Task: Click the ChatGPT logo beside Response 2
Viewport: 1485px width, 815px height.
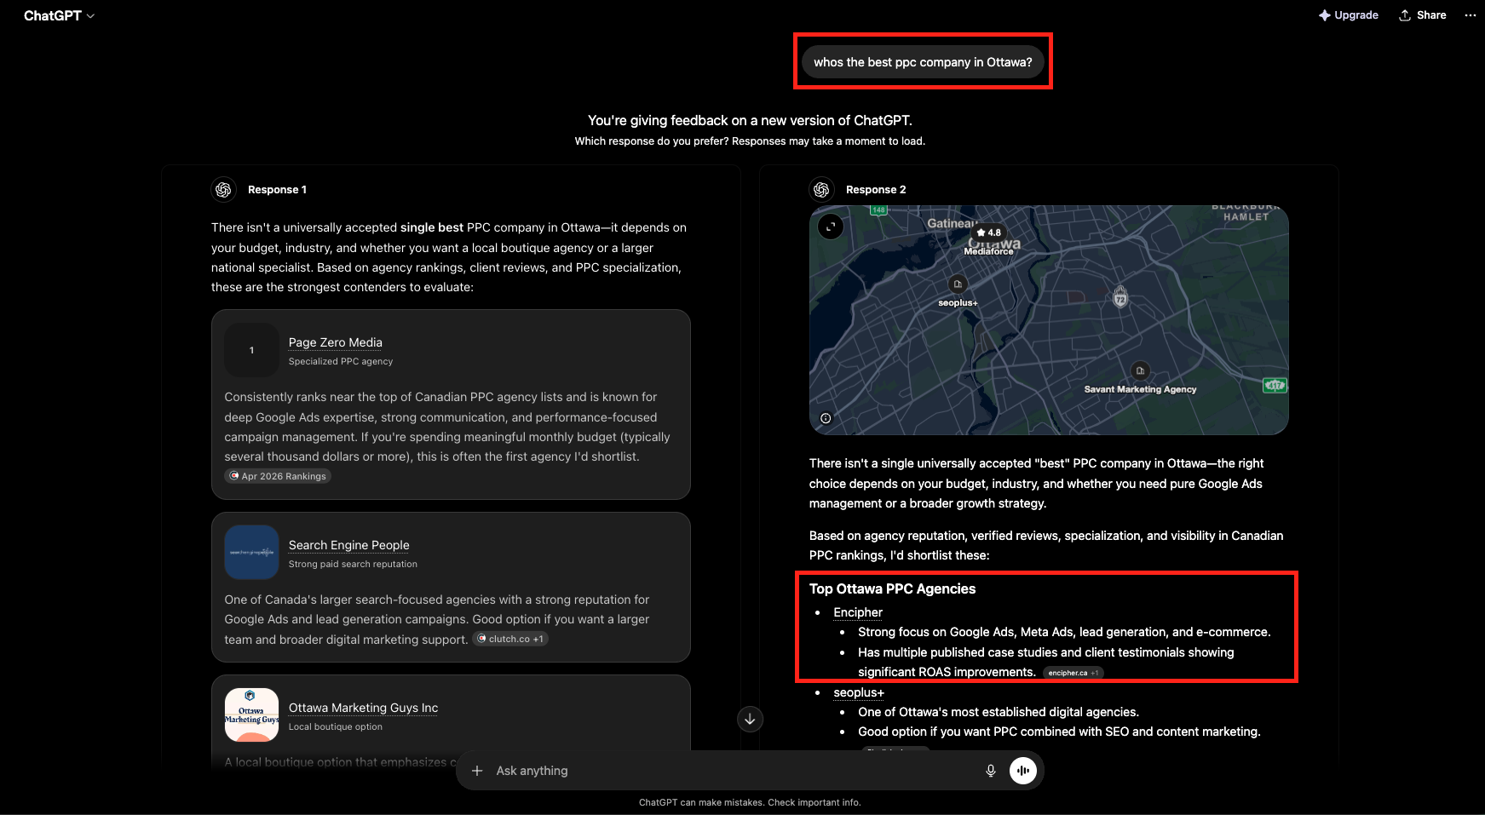Action: point(821,189)
